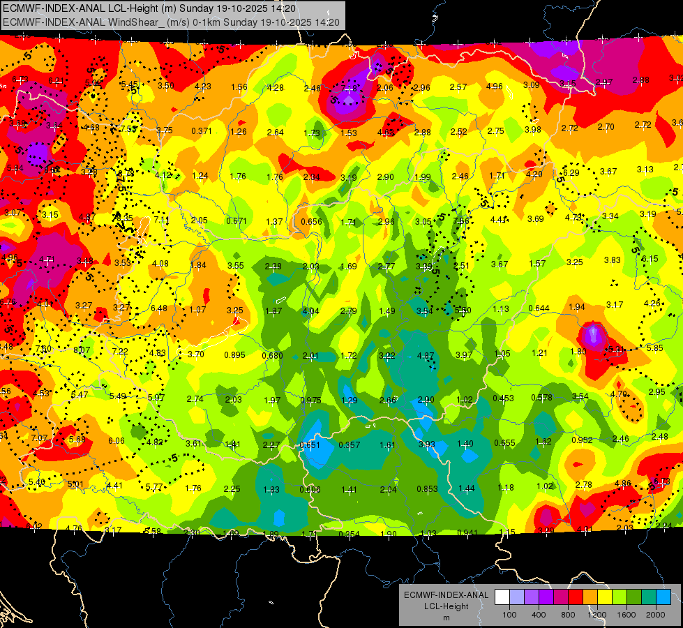This screenshot has height=628, width=683.
Task: Click the sky blue legend swatch
Action: click(x=664, y=597)
